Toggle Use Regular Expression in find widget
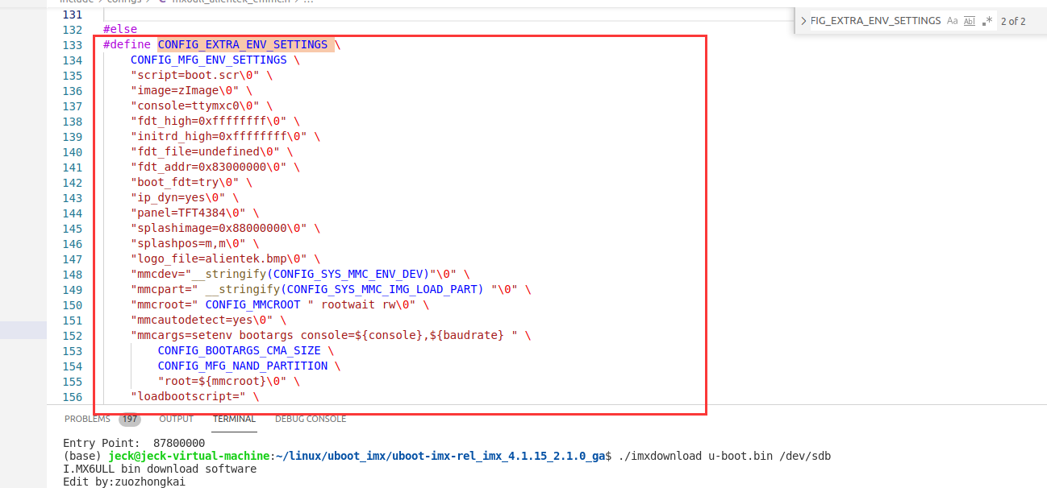 (987, 21)
